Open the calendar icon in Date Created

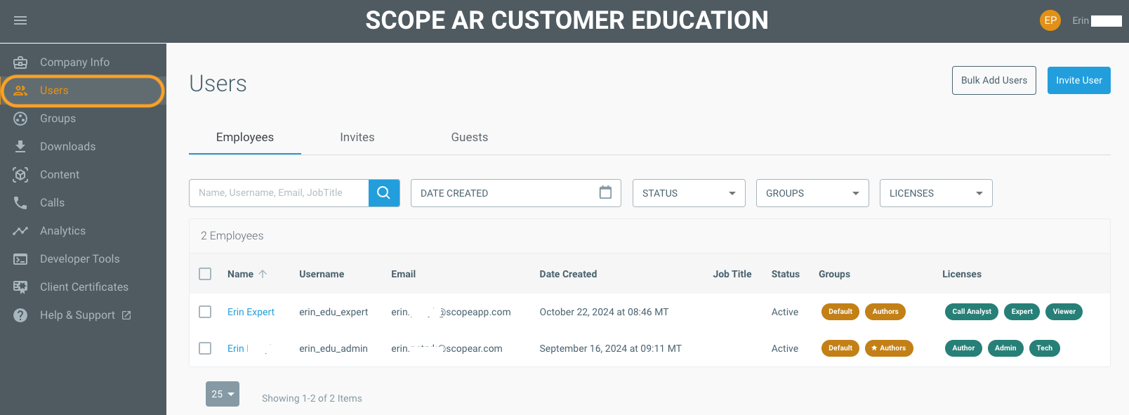[x=605, y=192]
